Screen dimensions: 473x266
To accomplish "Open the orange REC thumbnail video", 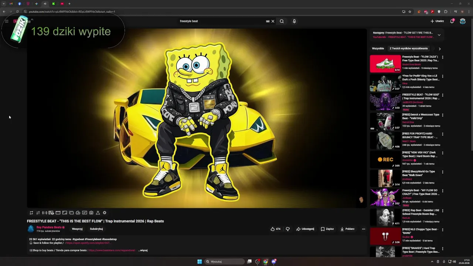I will click(385, 160).
